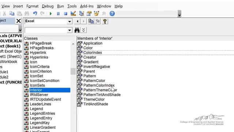
Task: Click the Copy toolbar icon
Action: [12, 14]
